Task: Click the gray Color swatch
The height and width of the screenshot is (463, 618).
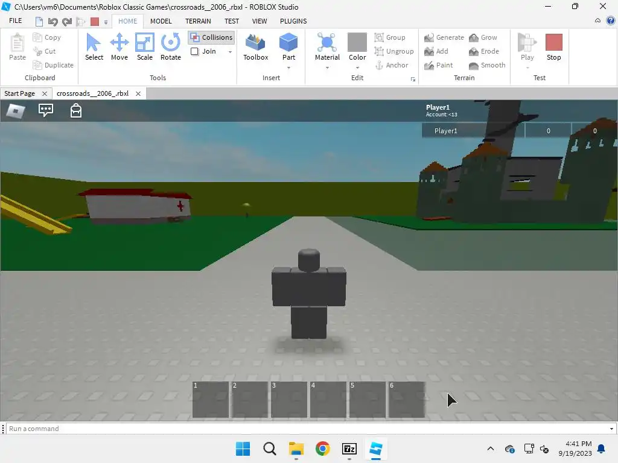Action: 357,42
